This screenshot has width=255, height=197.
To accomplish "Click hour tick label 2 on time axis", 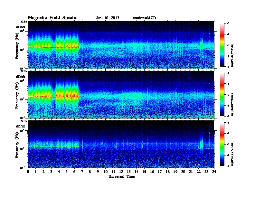I will [43, 172].
